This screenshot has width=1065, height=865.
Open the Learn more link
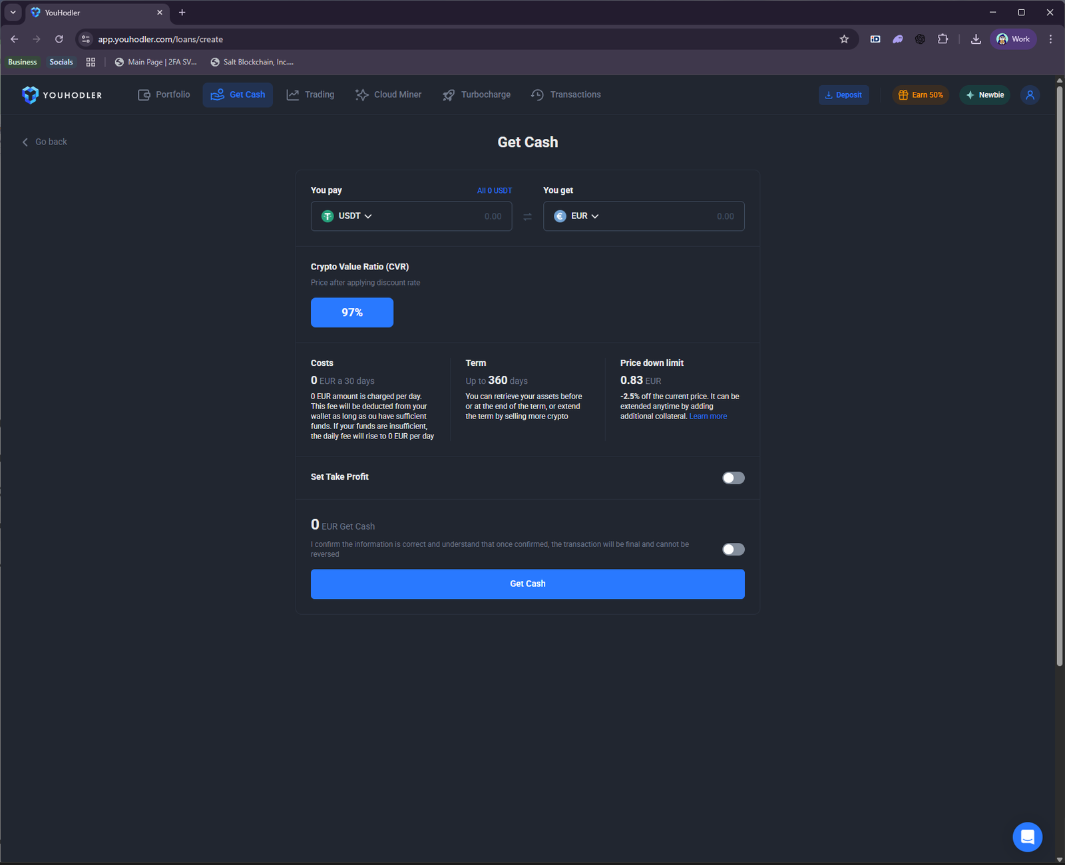tap(708, 416)
